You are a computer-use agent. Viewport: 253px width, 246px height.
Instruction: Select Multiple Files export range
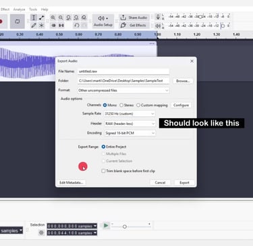[x=103, y=154]
